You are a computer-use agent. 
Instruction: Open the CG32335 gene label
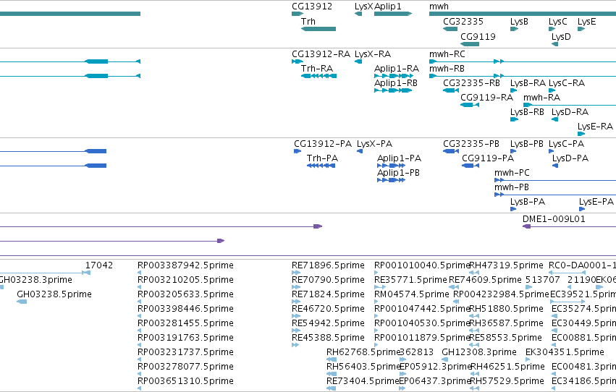(x=463, y=21)
